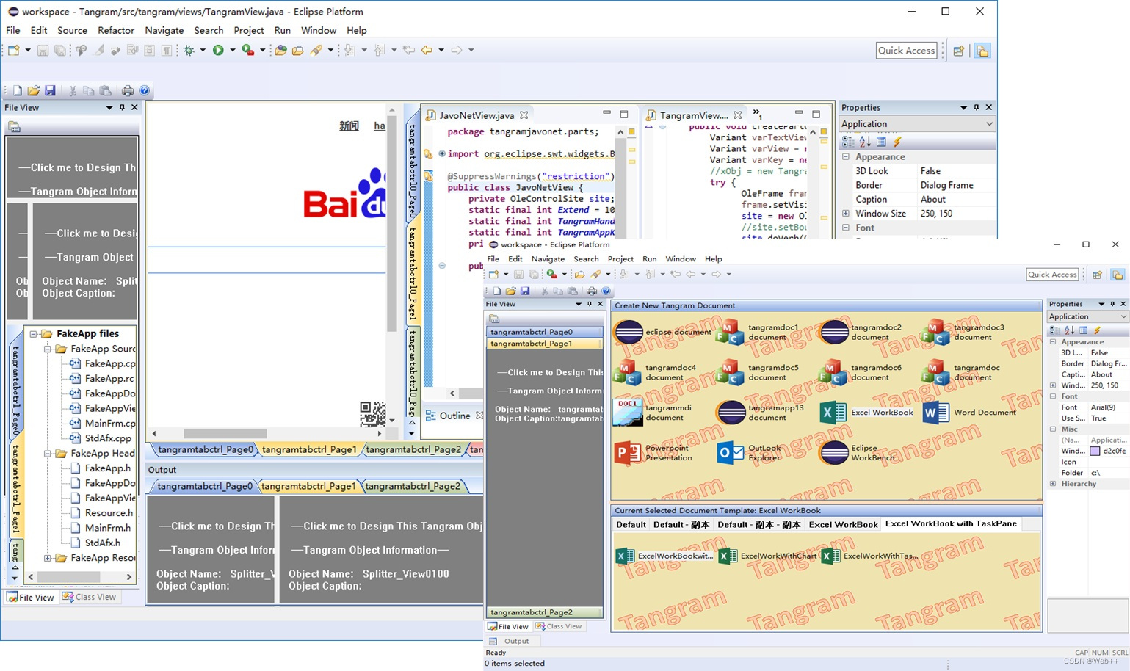Click yellow Back arrow in back window toolbar
The image size is (1130, 671).
tap(427, 50)
